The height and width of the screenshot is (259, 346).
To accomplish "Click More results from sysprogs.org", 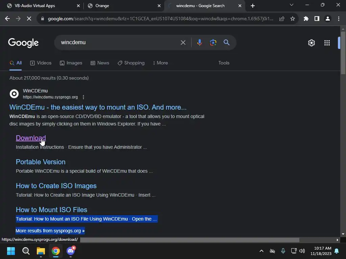I will pyautogui.click(x=50, y=231).
